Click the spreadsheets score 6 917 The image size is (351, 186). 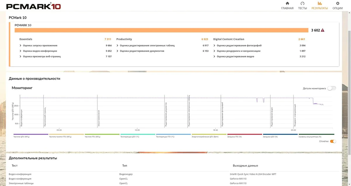[x=205, y=46]
